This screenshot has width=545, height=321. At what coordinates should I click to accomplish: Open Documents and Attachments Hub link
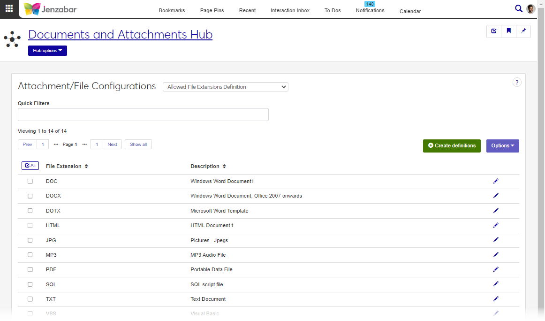point(120,35)
